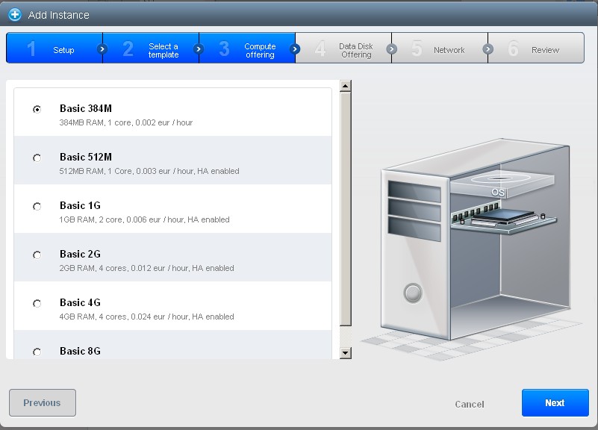Go back with the Previous button

(x=42, y=402)
